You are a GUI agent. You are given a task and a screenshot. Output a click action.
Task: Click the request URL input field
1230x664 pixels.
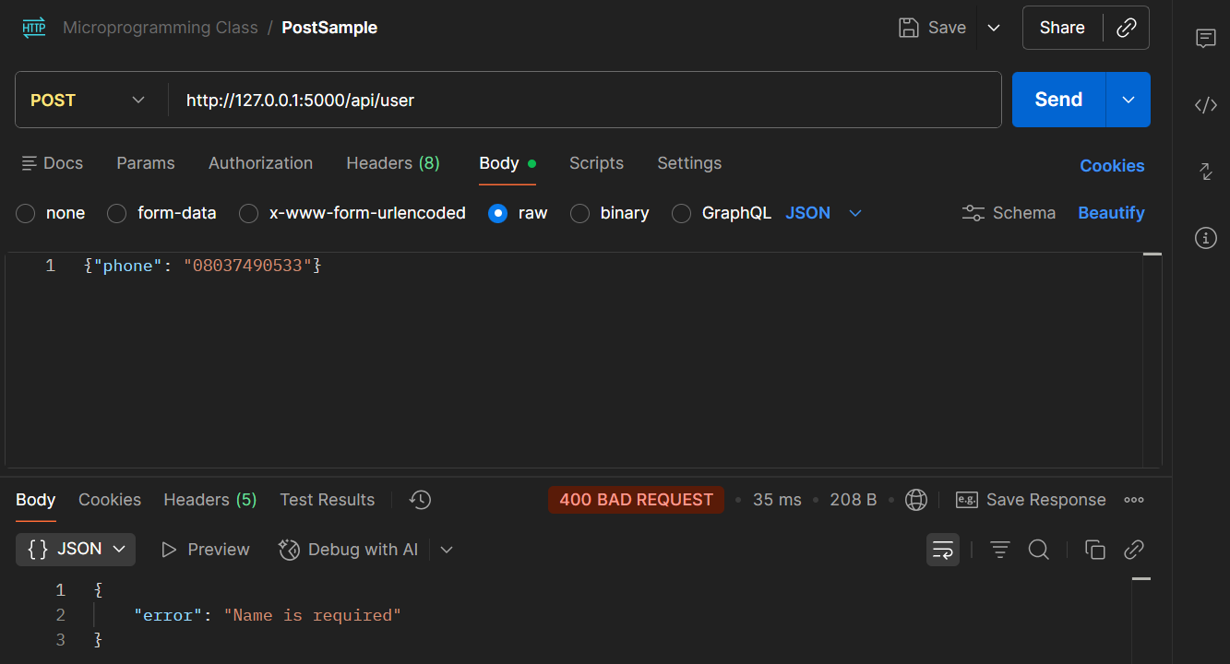tap(581, 100)
